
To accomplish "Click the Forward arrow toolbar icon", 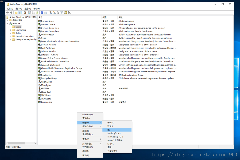I will [x=11, y=12].
